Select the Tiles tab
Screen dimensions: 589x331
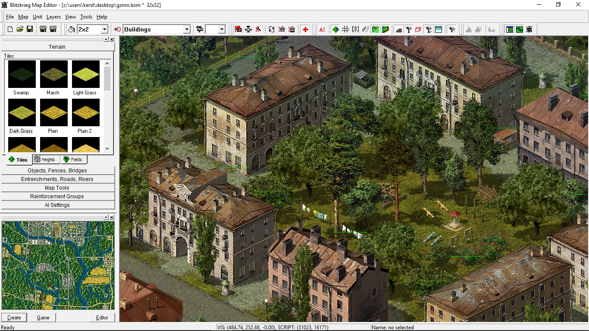click(x=18, y=160)
